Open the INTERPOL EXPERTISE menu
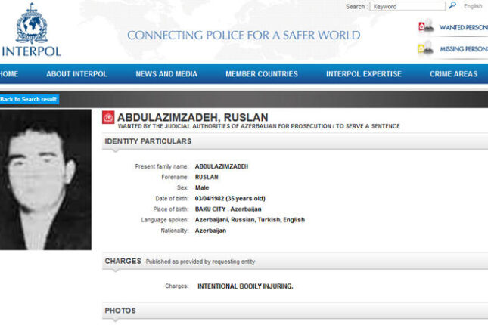This screenshot has width=488, height=325. coord(364,74)
